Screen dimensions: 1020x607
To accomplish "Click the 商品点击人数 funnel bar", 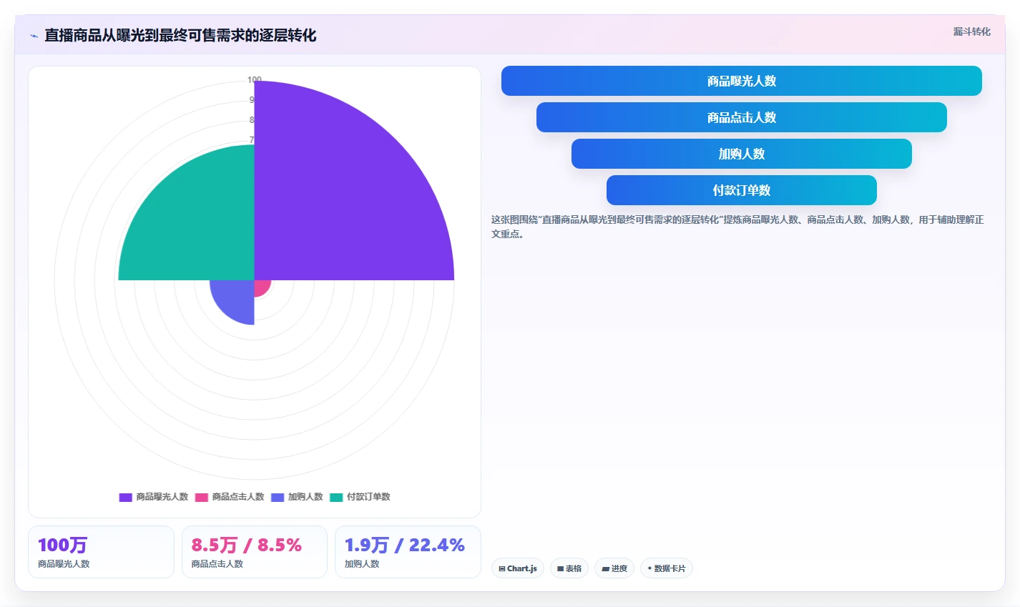I will point(741,117).
